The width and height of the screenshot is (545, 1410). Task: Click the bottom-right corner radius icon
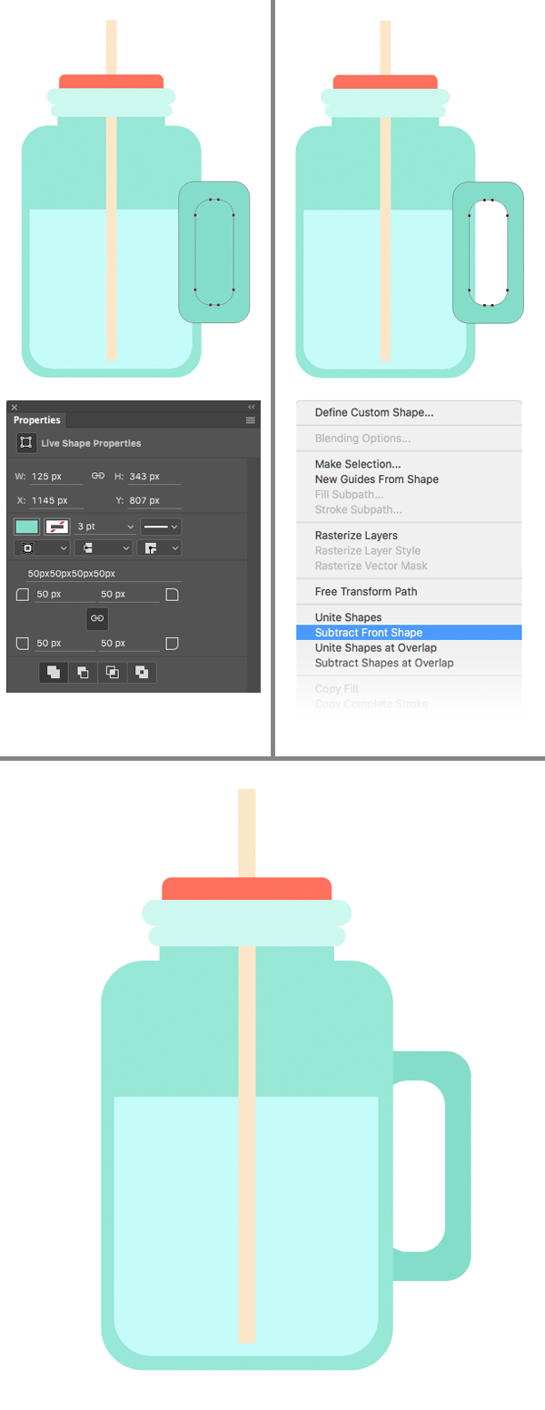point(172,644)
